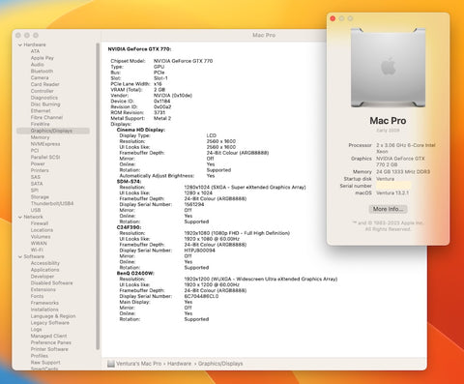Select Ventura's Mac Pro in path bar
Image resolution: width=464 pixels, height=384 pixels.
click(138, 364)
